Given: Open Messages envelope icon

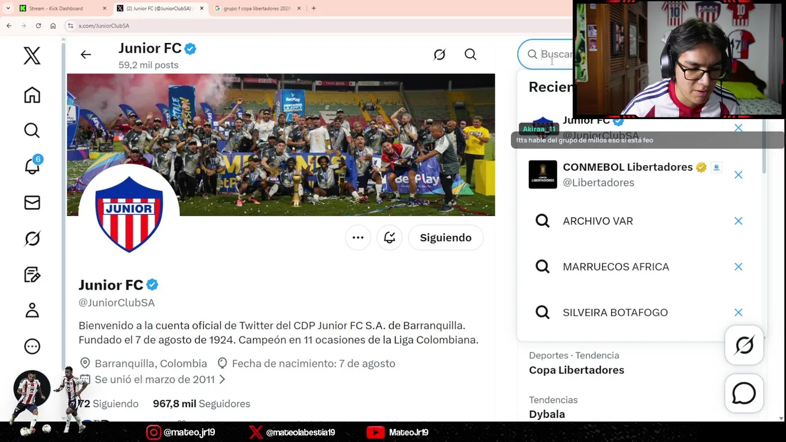Looking at the screenshot, I should tap(32, 203).
